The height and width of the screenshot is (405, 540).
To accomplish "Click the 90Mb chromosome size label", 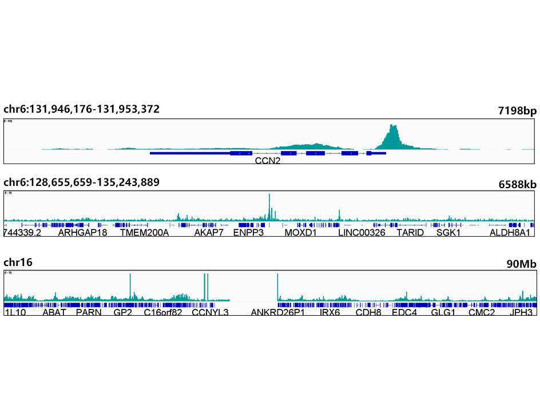I will pyautogui.click(x=521, y=264).
